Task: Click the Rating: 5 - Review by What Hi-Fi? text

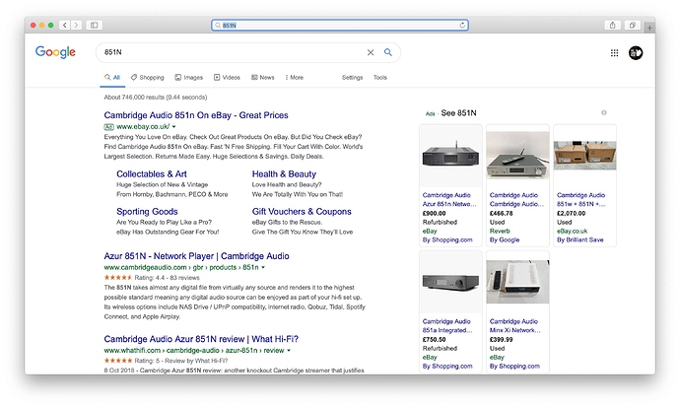Action: [x=181, y=361]
